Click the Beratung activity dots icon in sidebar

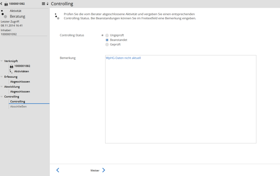coord(4,14)
